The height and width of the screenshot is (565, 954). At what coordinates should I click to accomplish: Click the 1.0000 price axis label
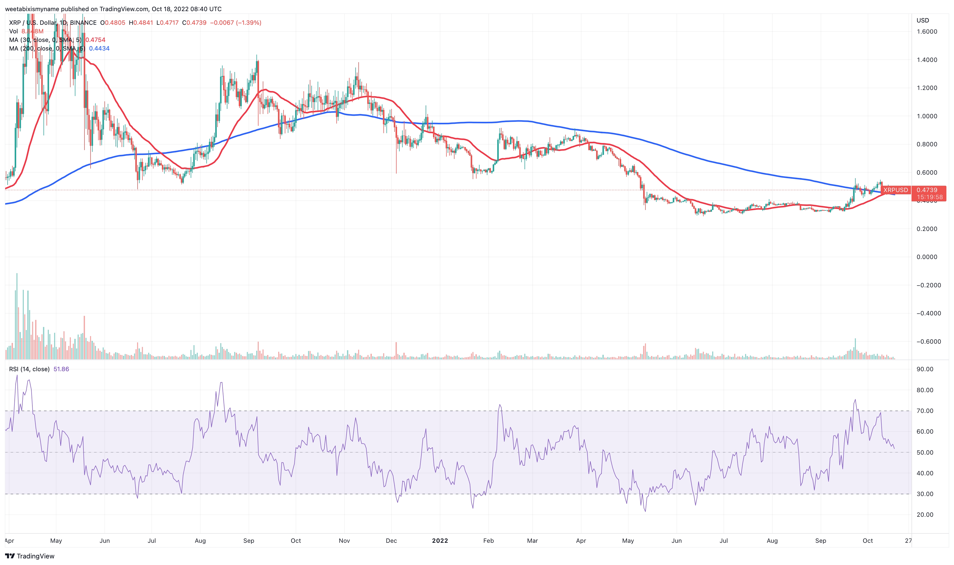point(927,116)
